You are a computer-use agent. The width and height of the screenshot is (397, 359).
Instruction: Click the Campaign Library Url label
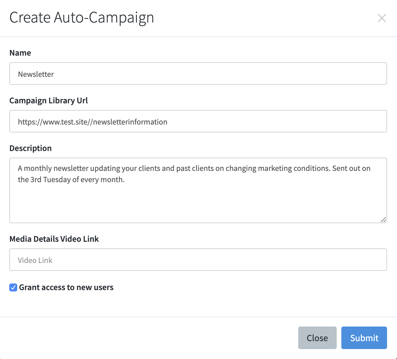click(48, 100)
